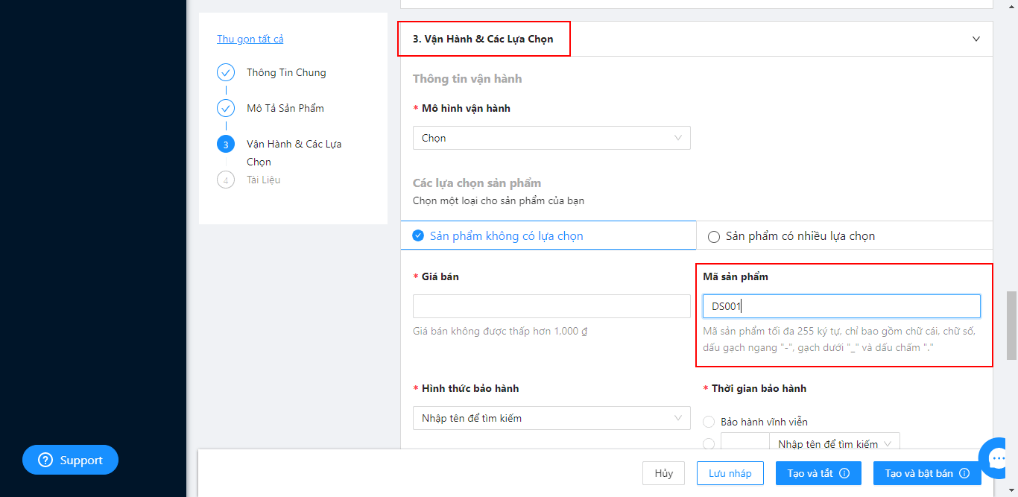Click the Thông Tin Chung checkmark step icon
Viewport: 1018px width, 497px height.
tap(226, 72)
